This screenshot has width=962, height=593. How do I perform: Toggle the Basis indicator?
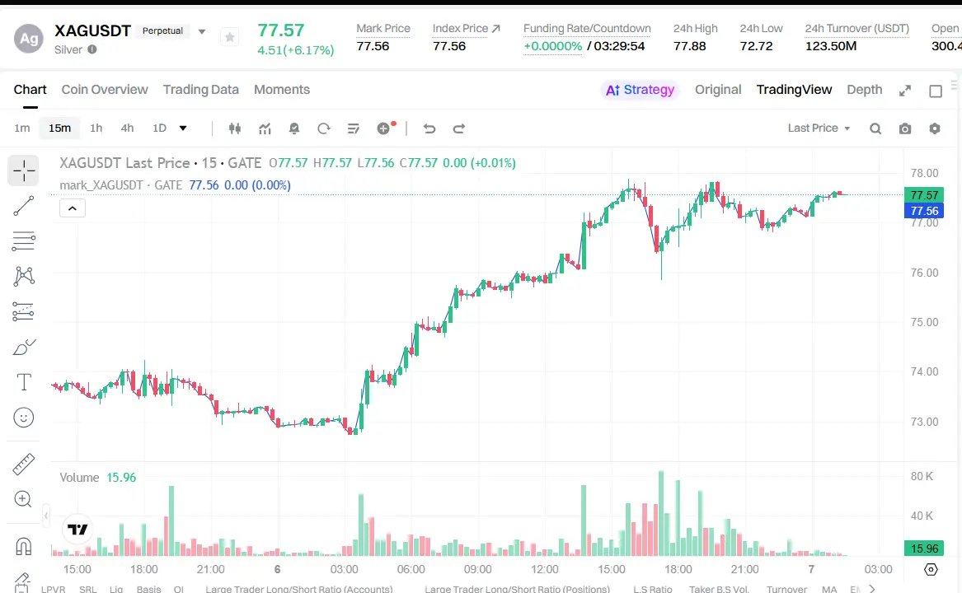tap(148, 589)
